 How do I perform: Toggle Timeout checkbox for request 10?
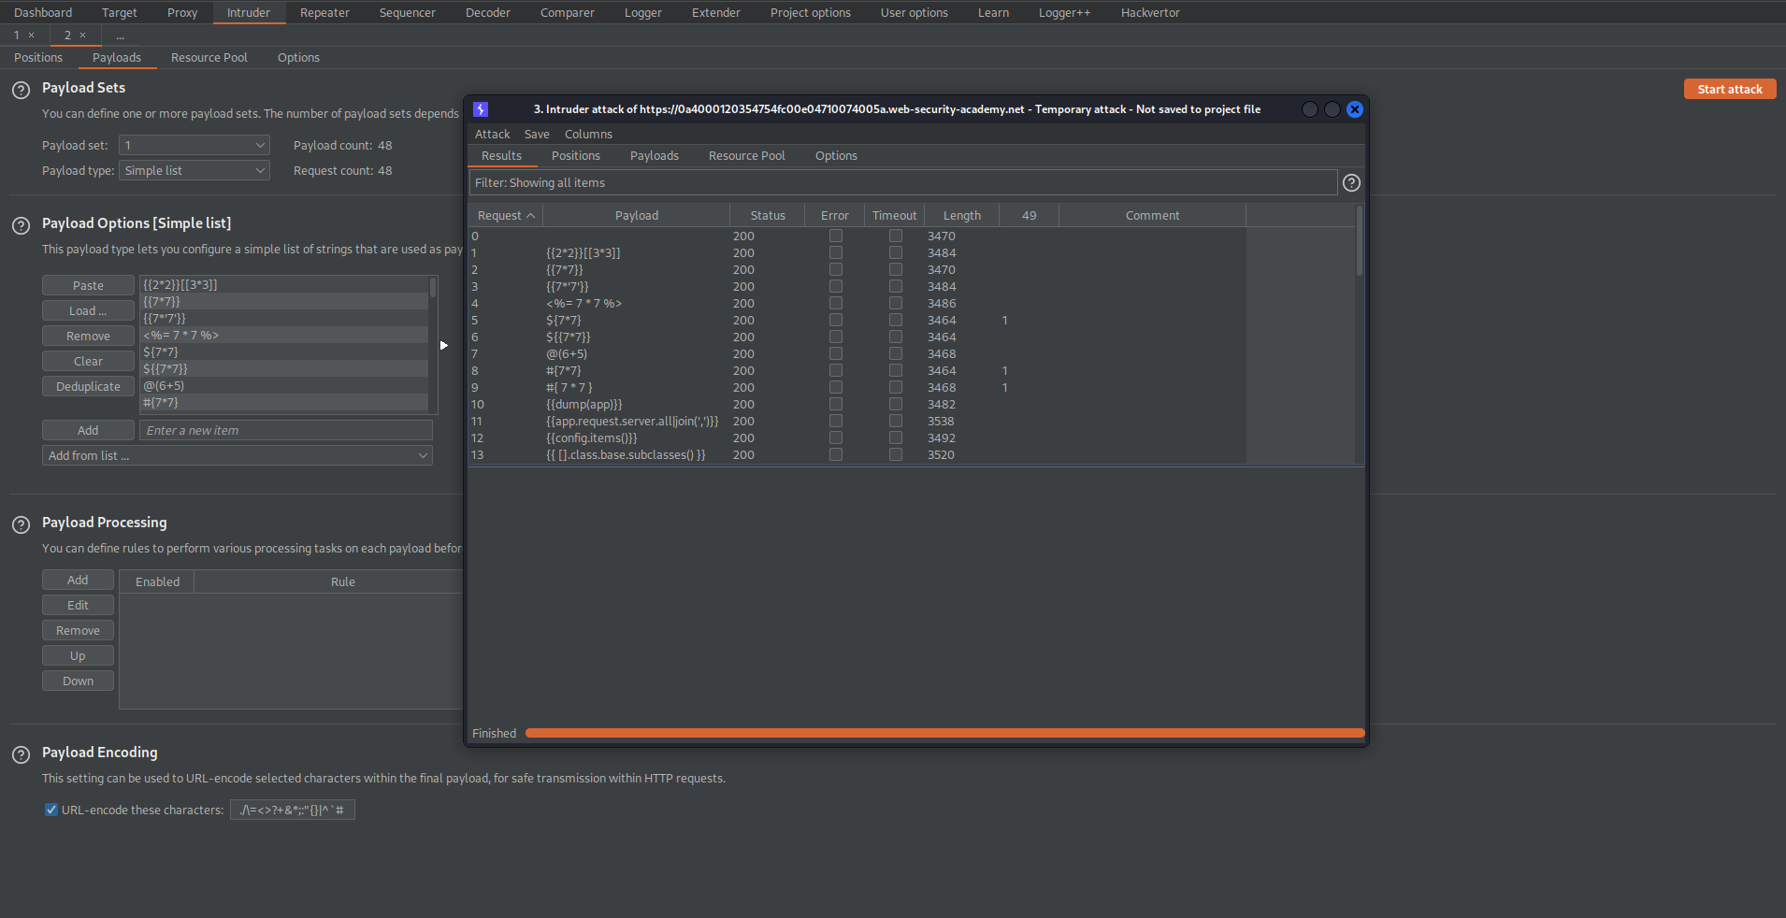[896, 404]
